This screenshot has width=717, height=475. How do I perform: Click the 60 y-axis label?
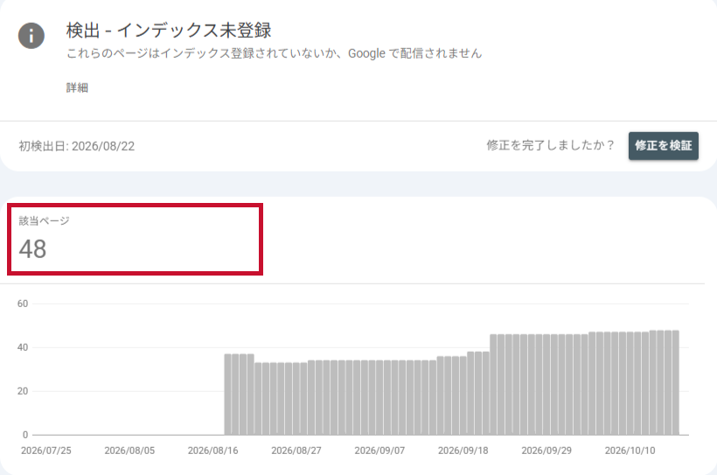(x=23, y=304)
